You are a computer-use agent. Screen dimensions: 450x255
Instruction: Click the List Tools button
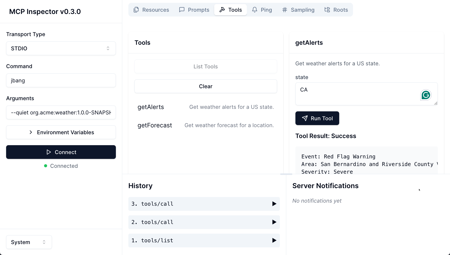(x=206, y=66)
